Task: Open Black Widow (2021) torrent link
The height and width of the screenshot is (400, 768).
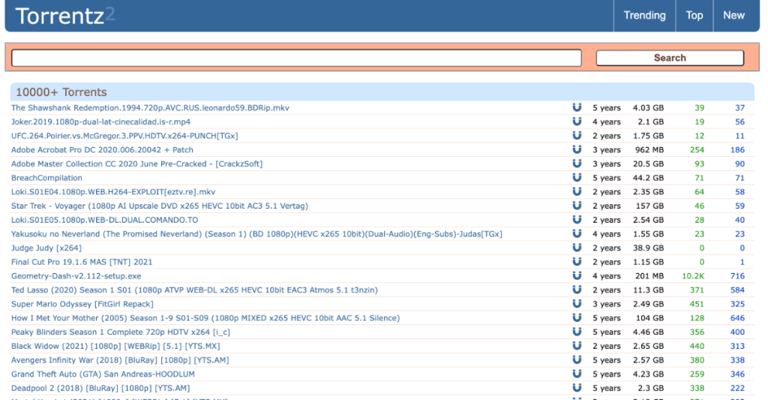Action: click(x=115, y=346)
